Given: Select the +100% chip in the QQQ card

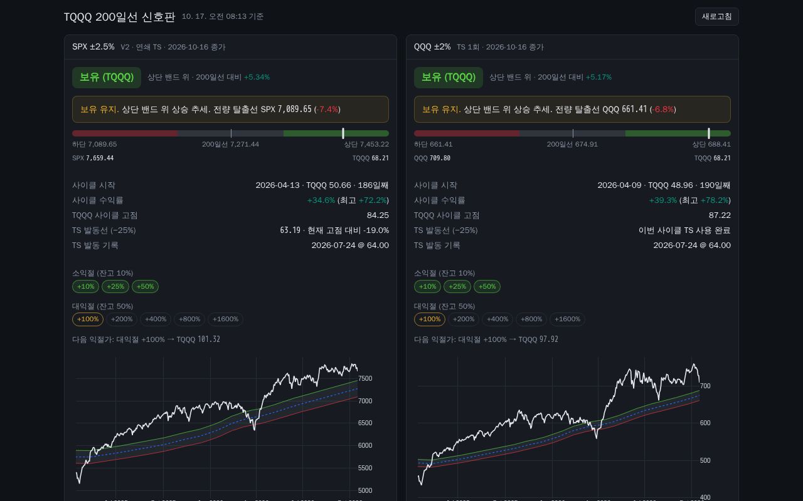Looking at the screenshot, I should click(x=430, y=319).
